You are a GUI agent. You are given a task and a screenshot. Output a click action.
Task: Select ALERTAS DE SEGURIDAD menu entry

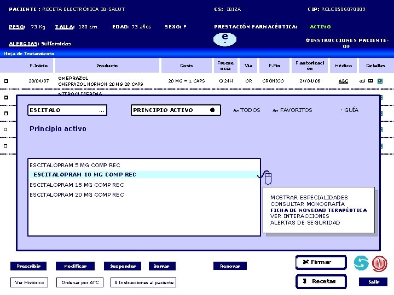coord(305,222)
